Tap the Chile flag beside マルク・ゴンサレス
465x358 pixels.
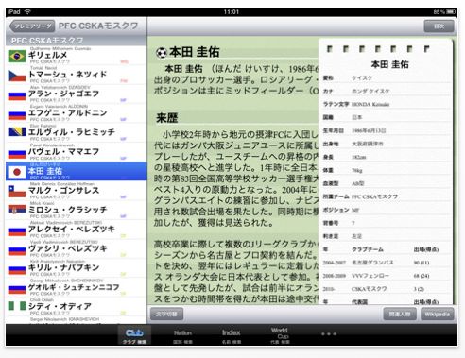click(x=17, y=192)
